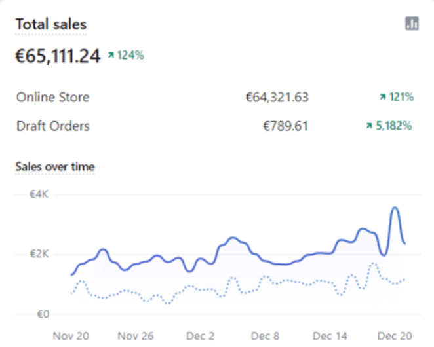Click the 121% increase arrow indicator
Viewport: 434px width, 347px height.
383,98
